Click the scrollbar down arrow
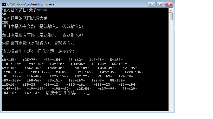This screenshot has height=119, width=213. coord(171,109)
